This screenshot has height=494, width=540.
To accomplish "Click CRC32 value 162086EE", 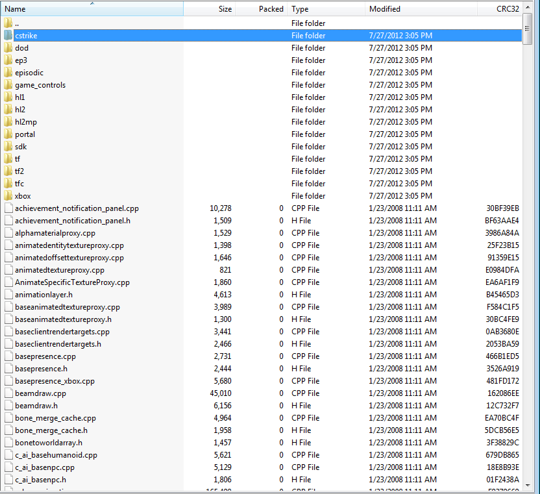I will click(x=503, y=393).
